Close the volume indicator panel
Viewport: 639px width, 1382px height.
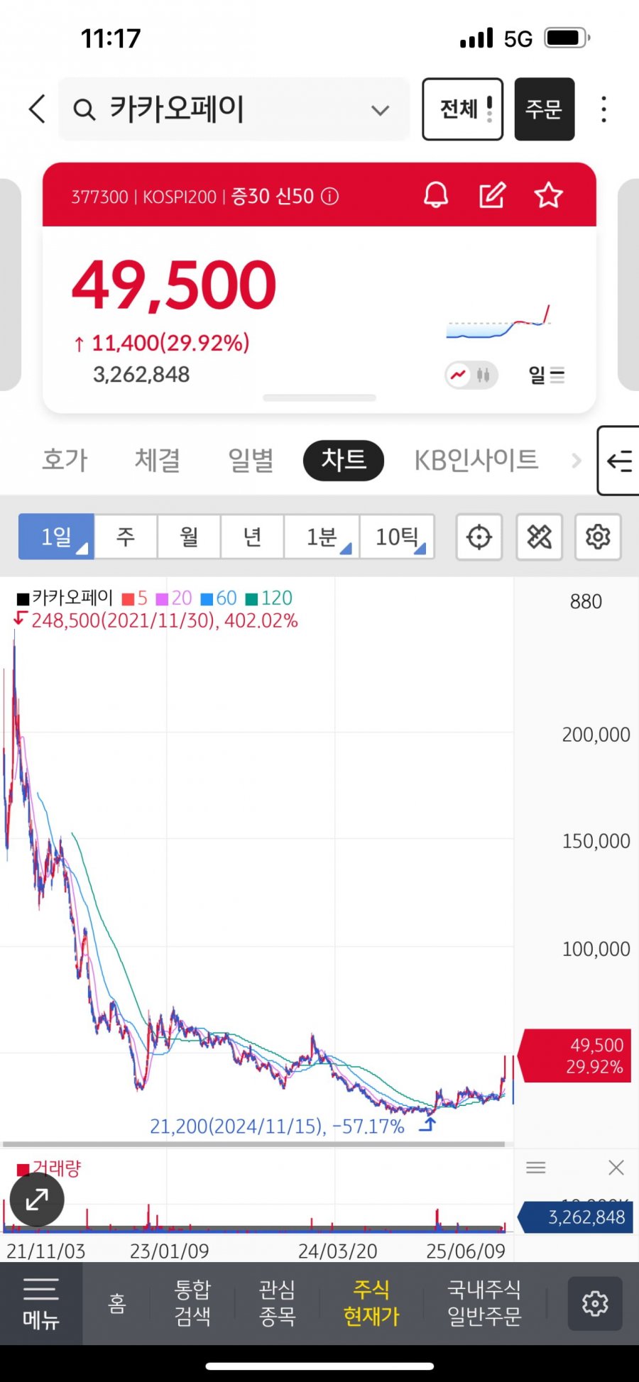tap(616, 1168)
